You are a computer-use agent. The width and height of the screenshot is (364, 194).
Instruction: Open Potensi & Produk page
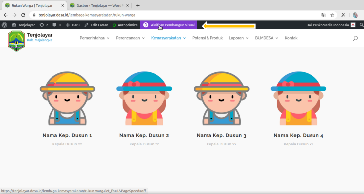[x=208, y=38]
